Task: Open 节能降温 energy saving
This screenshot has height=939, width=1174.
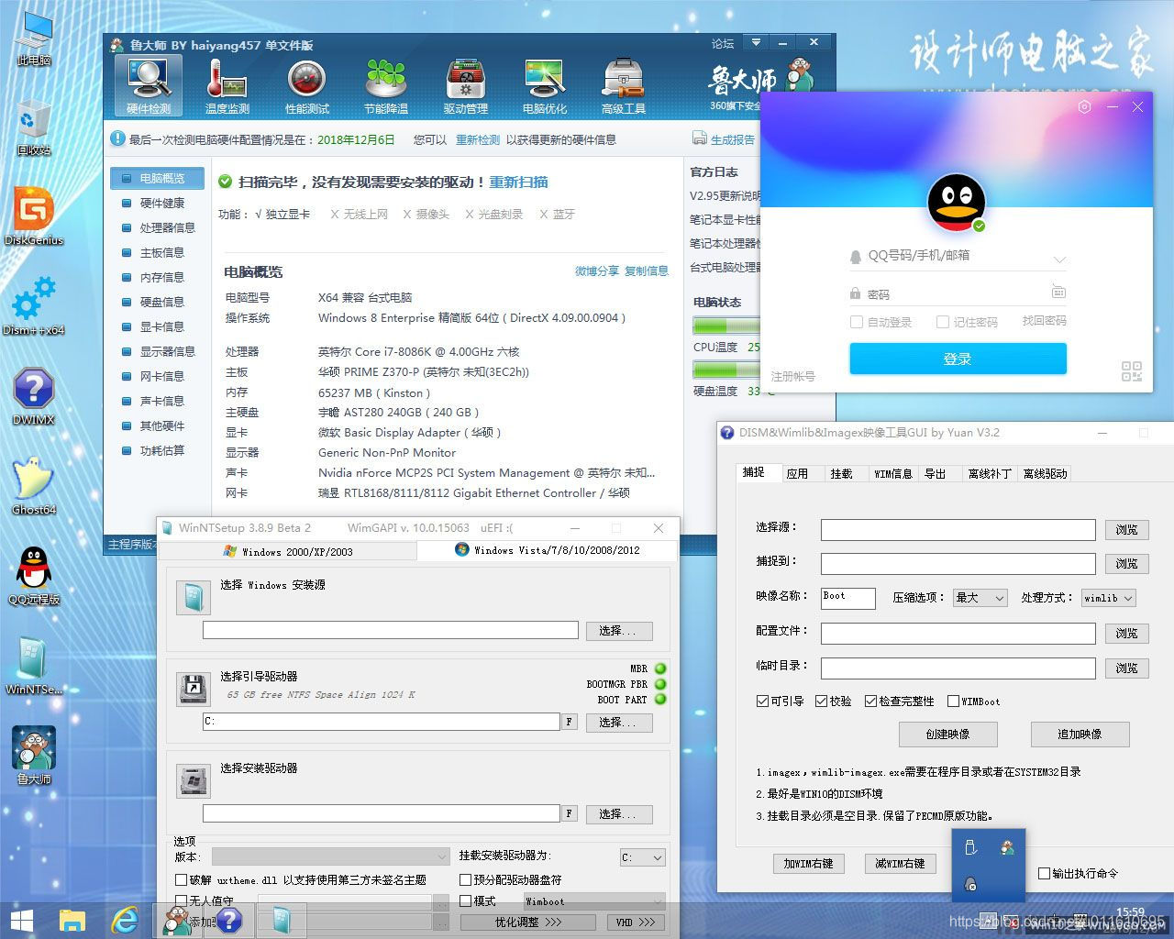Action: click(386, 85)
